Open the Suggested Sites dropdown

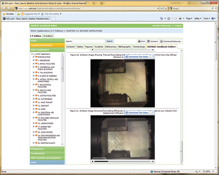pyautogui.click(x=39, y=14)
